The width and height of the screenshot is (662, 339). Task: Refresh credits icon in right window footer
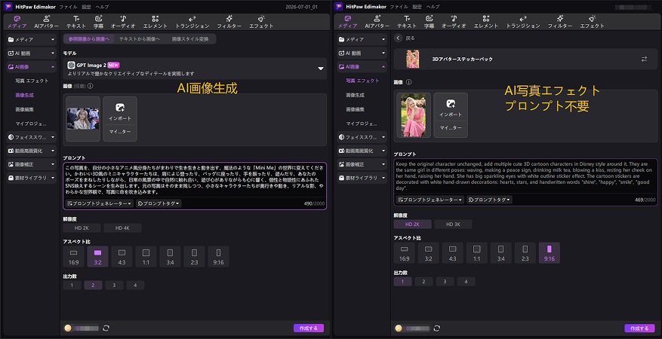tap(437, 328)
